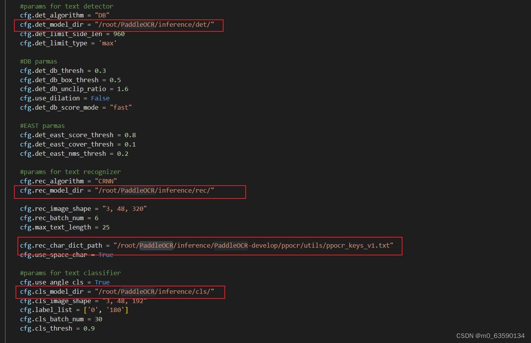Click the cfg.det_db_box_thresh = 0.5 line

pos(71,80)
